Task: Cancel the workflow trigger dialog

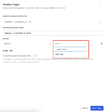Action: (85, 108)
